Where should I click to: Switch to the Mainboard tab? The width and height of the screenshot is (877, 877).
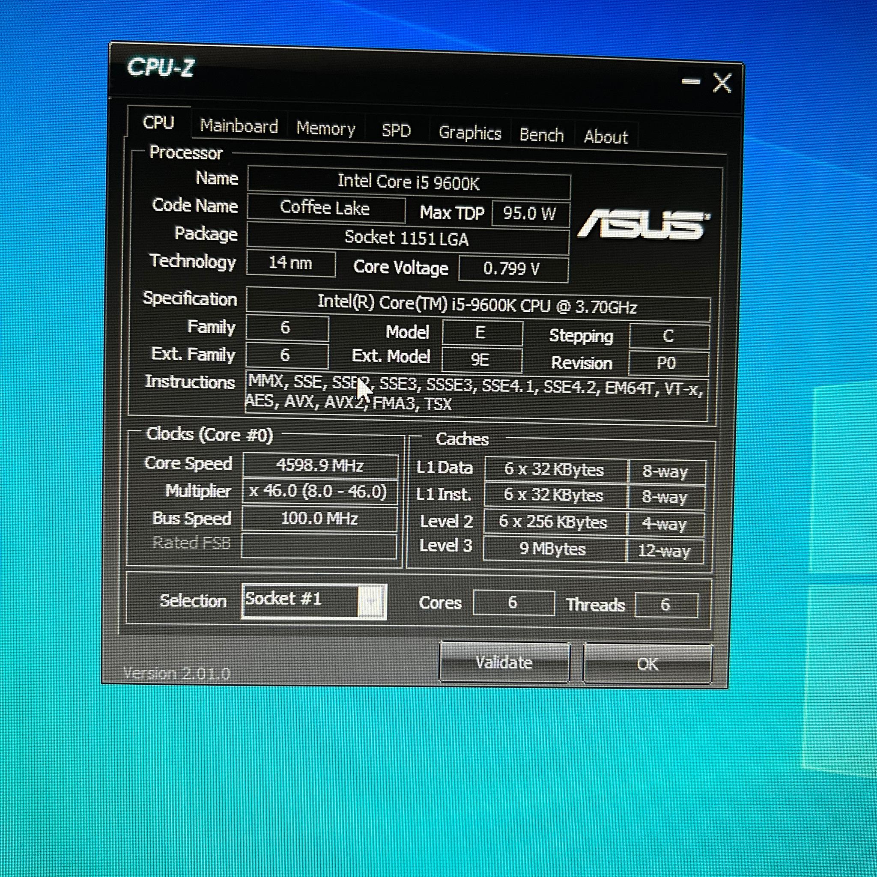tap(239, 126)
